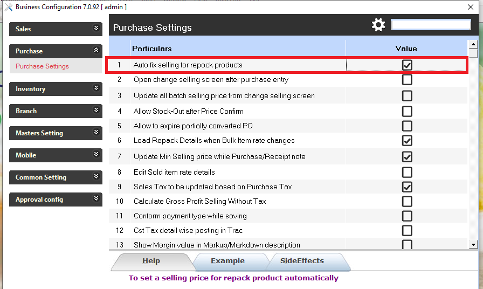The image size is (483, 289).
Task: Open the SideEffects tab
Action: (x=302, y=261)
